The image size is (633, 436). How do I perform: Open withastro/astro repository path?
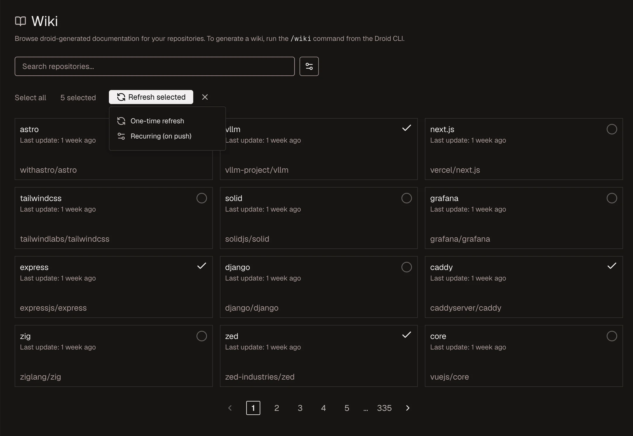click(48, 170)
